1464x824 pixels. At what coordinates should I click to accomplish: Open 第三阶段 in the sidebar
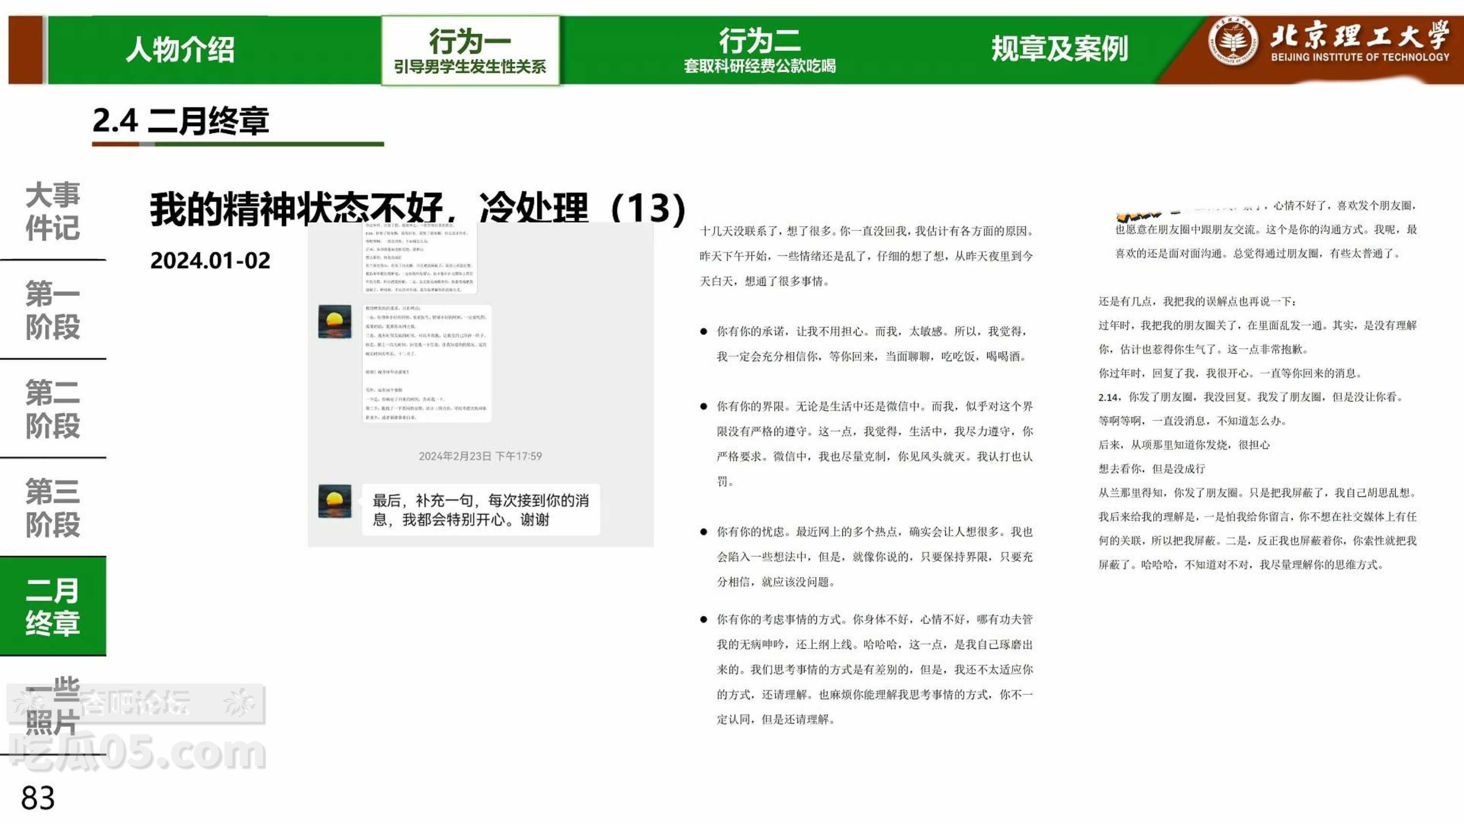52,508
